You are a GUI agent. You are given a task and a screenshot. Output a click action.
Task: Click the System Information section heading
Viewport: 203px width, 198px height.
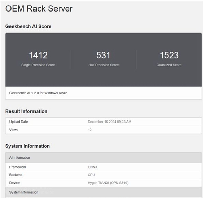pos(27,146)
